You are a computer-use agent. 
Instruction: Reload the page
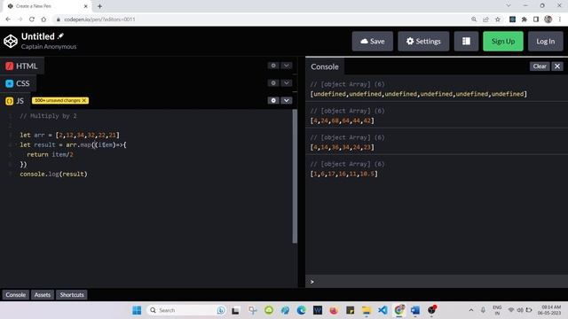(32, 19)
